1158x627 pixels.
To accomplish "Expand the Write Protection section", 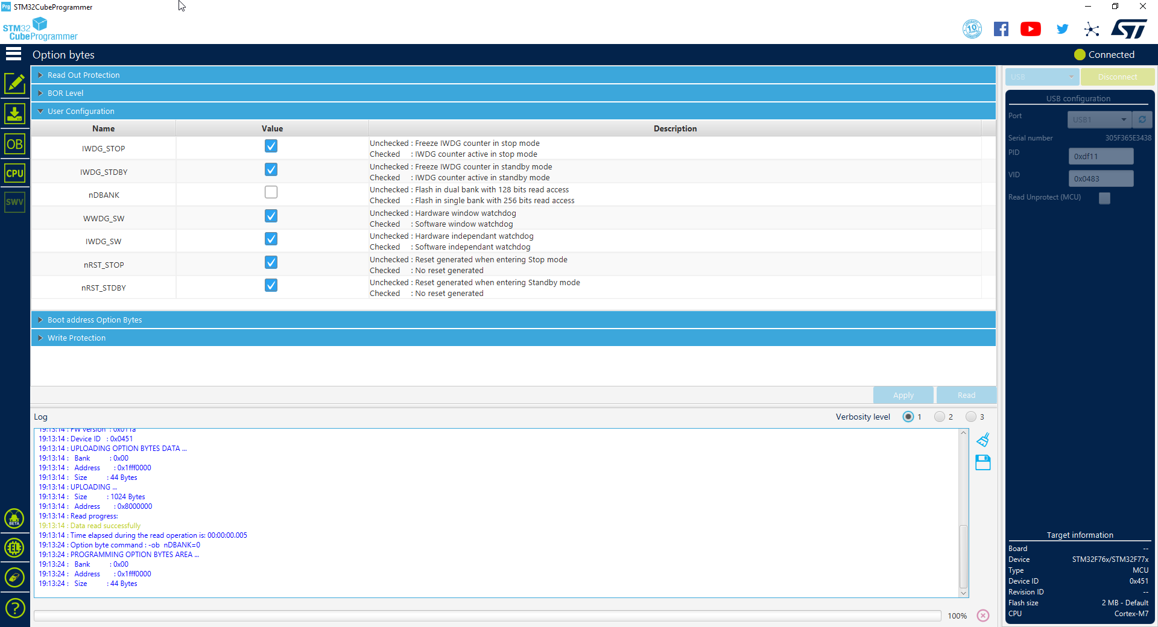I will [77, 338].
